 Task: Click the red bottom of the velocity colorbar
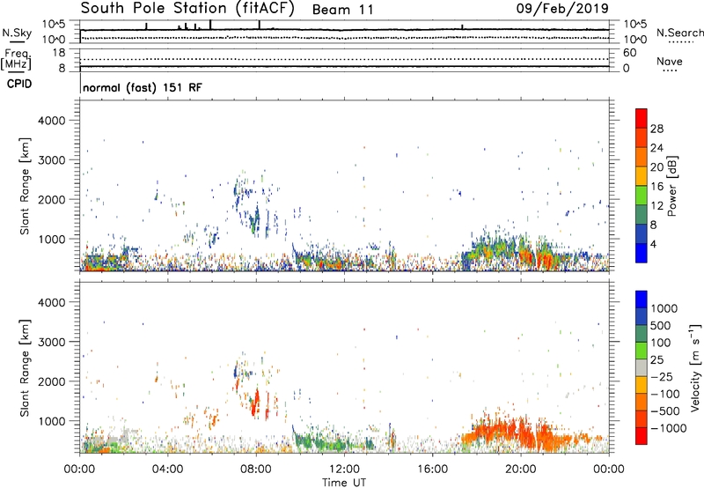pos(642,436)
